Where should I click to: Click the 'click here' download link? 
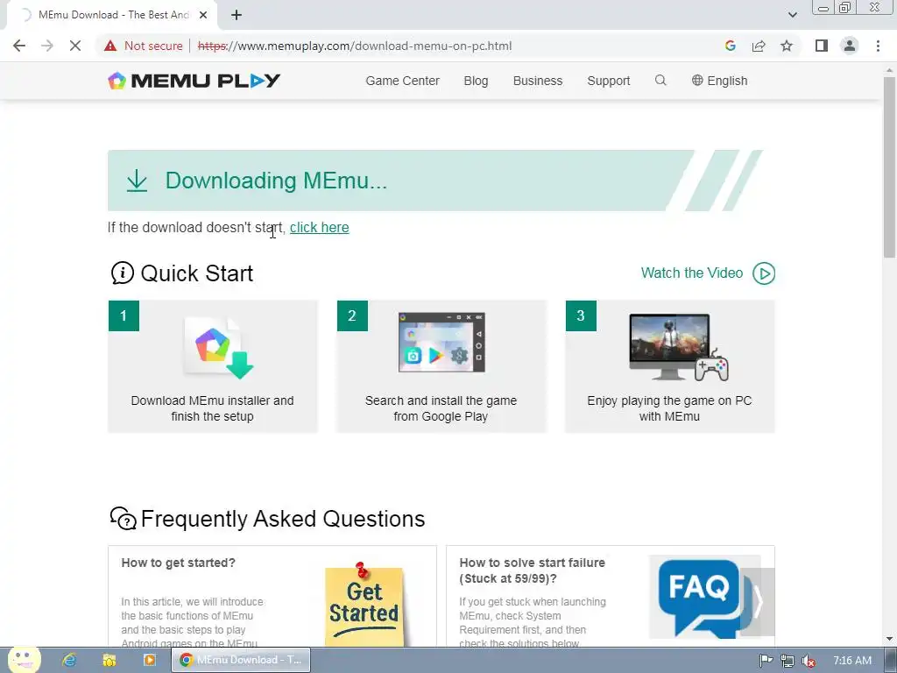click(x=319, y=227)
